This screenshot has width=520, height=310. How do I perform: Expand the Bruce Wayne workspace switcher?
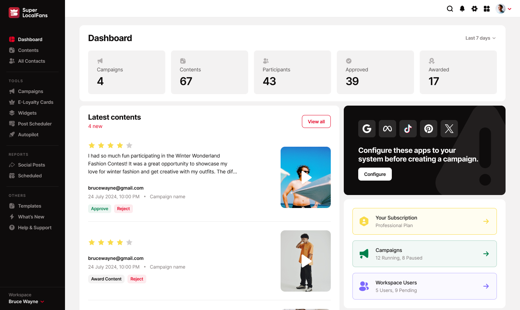(26, 301)
